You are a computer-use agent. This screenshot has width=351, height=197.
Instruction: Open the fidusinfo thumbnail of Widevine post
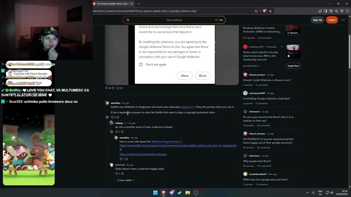point(293,30)
